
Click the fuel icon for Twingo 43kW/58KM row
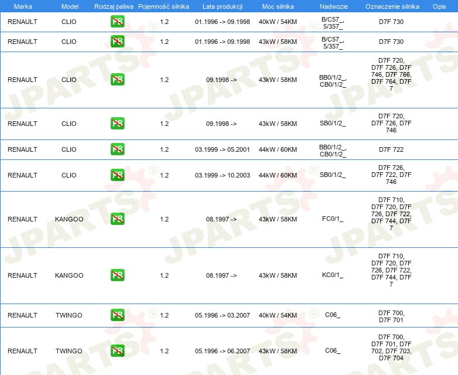point(117,351)
